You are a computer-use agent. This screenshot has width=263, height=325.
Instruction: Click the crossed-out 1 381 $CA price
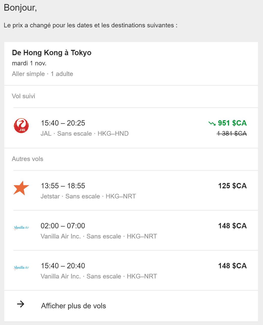click(x=232, y=133)
